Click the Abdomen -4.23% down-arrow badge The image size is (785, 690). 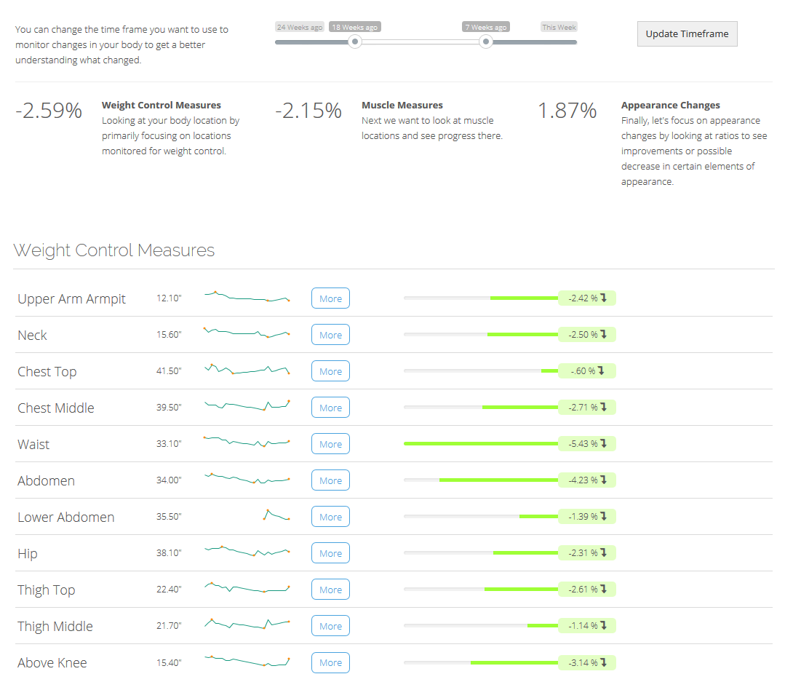(587, 480)
